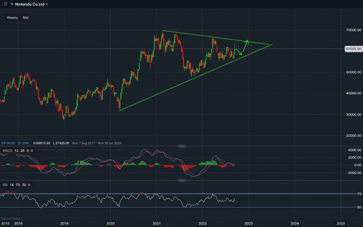Click the downward green arrow drawing
Image resolution: width=363 pixels, height=227 pixels.
pyautogui.click(x=238, y=52)
